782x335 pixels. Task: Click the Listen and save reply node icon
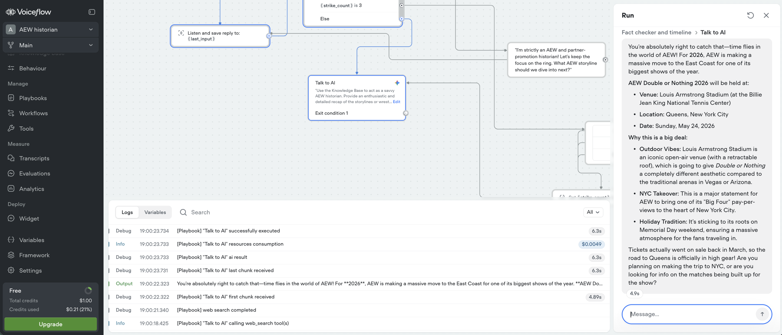[181, 33]
